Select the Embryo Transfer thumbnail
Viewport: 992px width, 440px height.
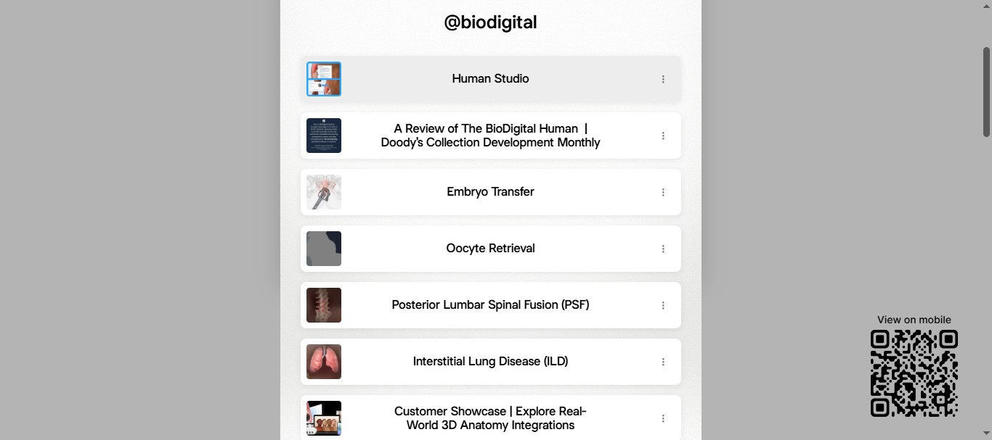pyautogui.click(x=324, y=192)
